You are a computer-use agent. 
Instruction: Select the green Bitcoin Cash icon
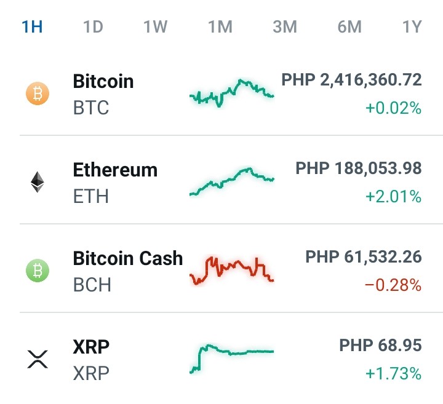38,271
